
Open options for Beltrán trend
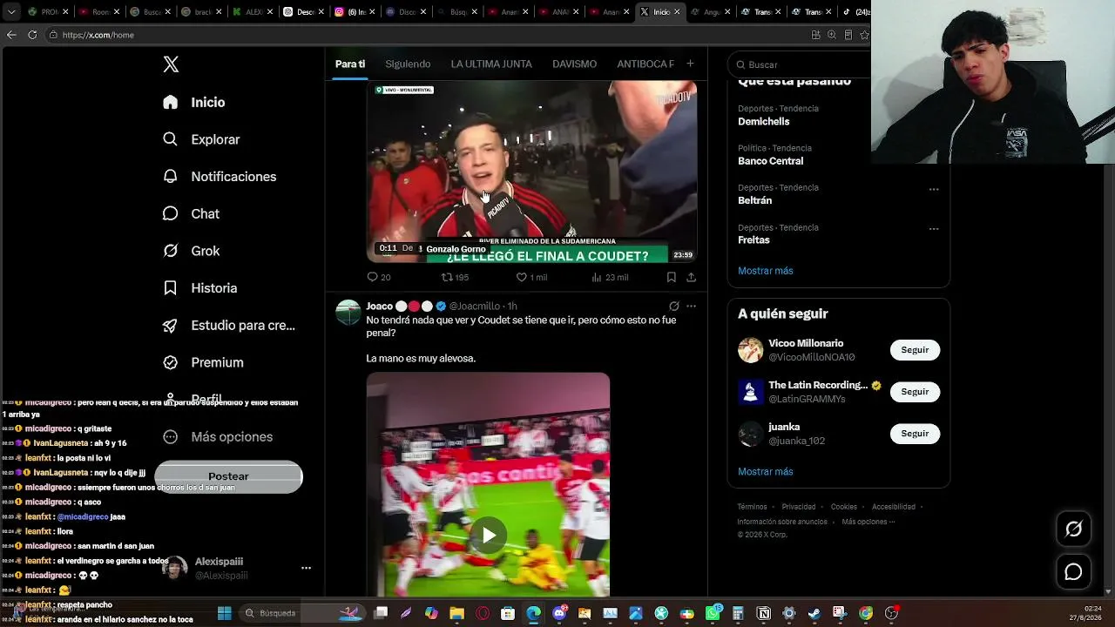click(x=934, y=189)
